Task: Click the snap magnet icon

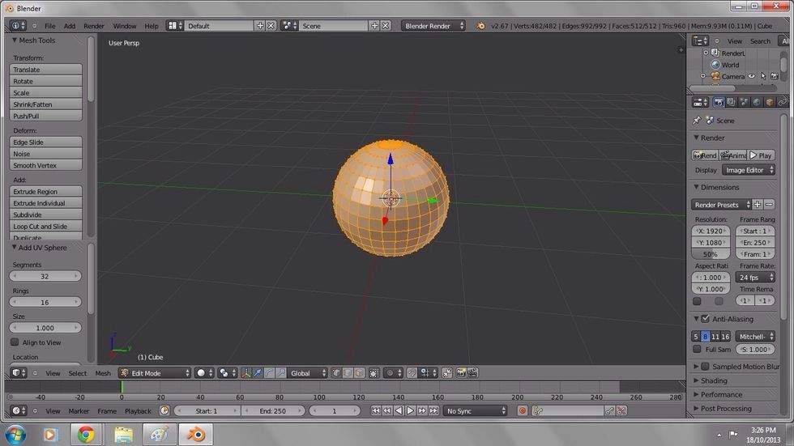Action: 412,373
